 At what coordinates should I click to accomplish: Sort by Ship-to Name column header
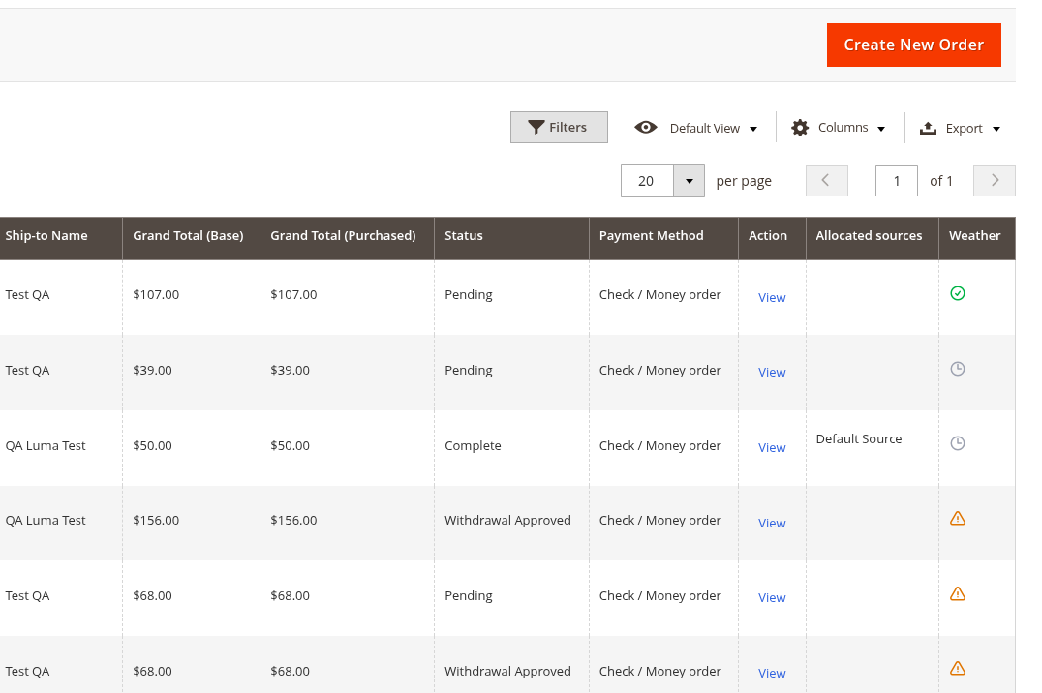(x=61, y=236)
